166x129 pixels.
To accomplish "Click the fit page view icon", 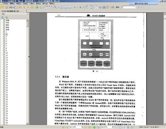I will (x=66, y=7).
